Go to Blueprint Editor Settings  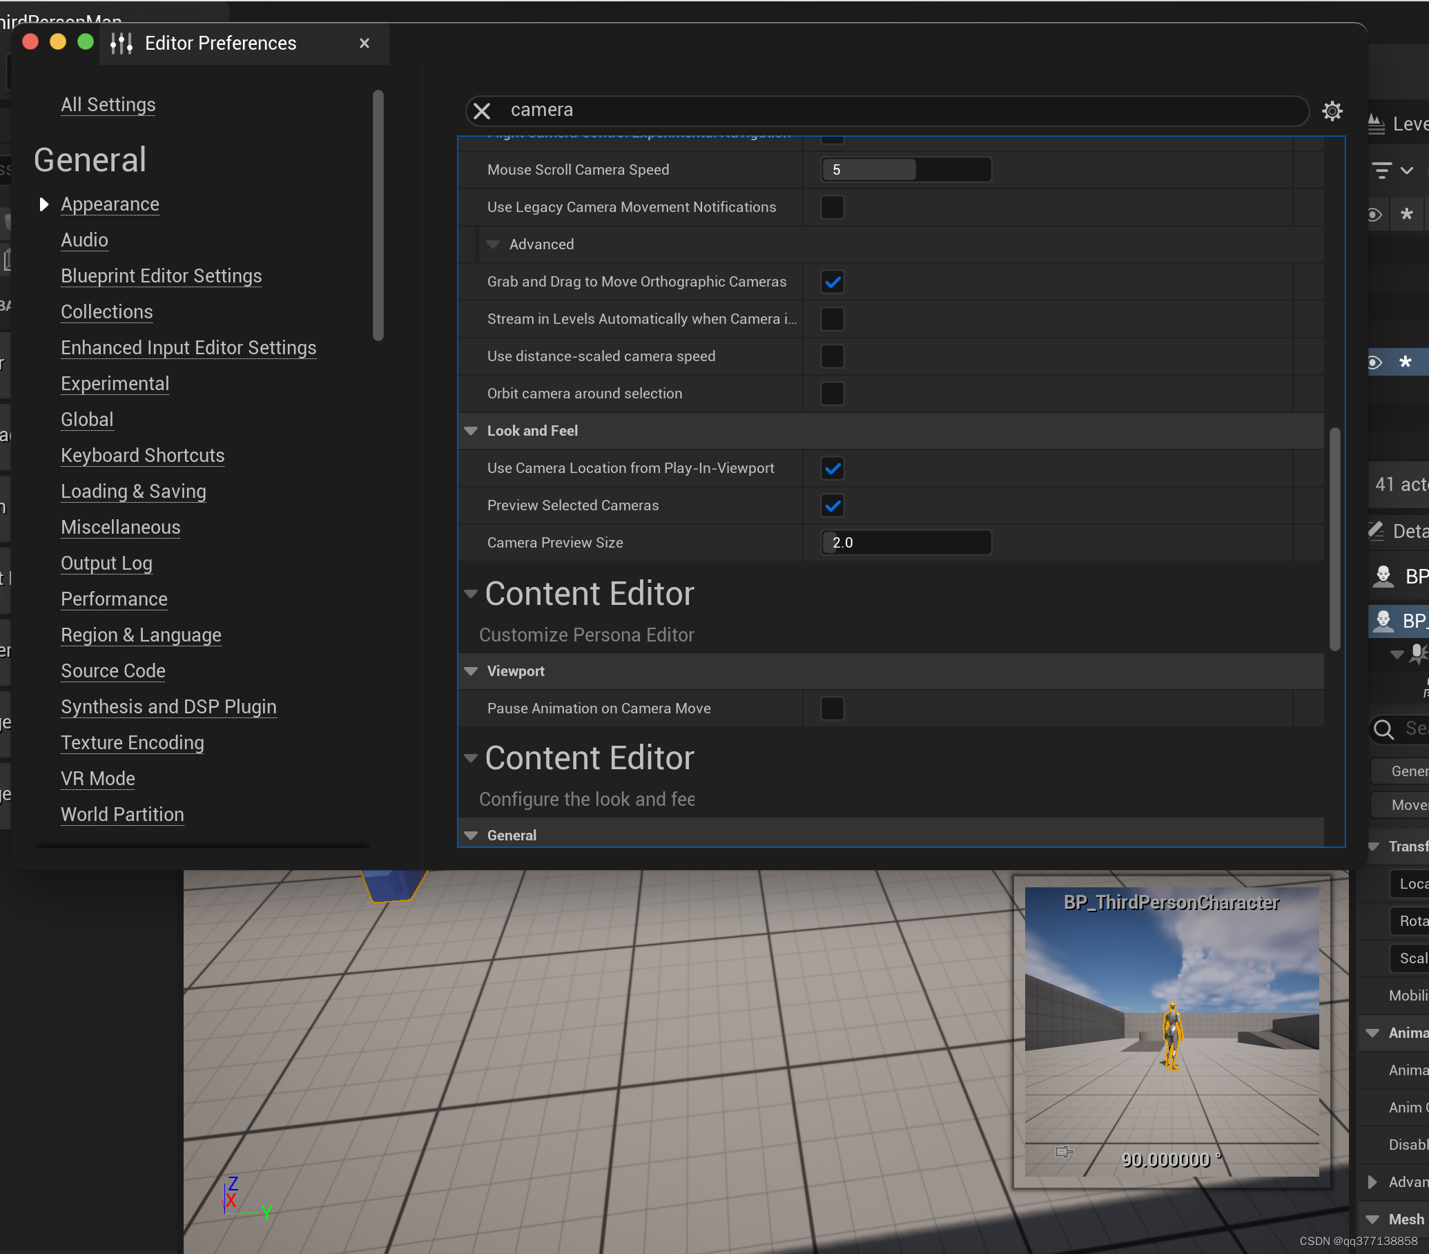tap(162, 276)
